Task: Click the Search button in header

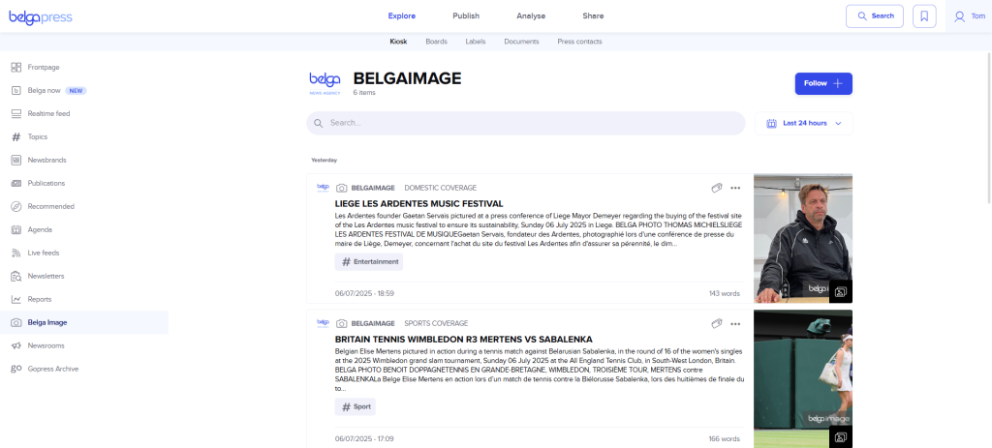Action: [x=875, y=16]
